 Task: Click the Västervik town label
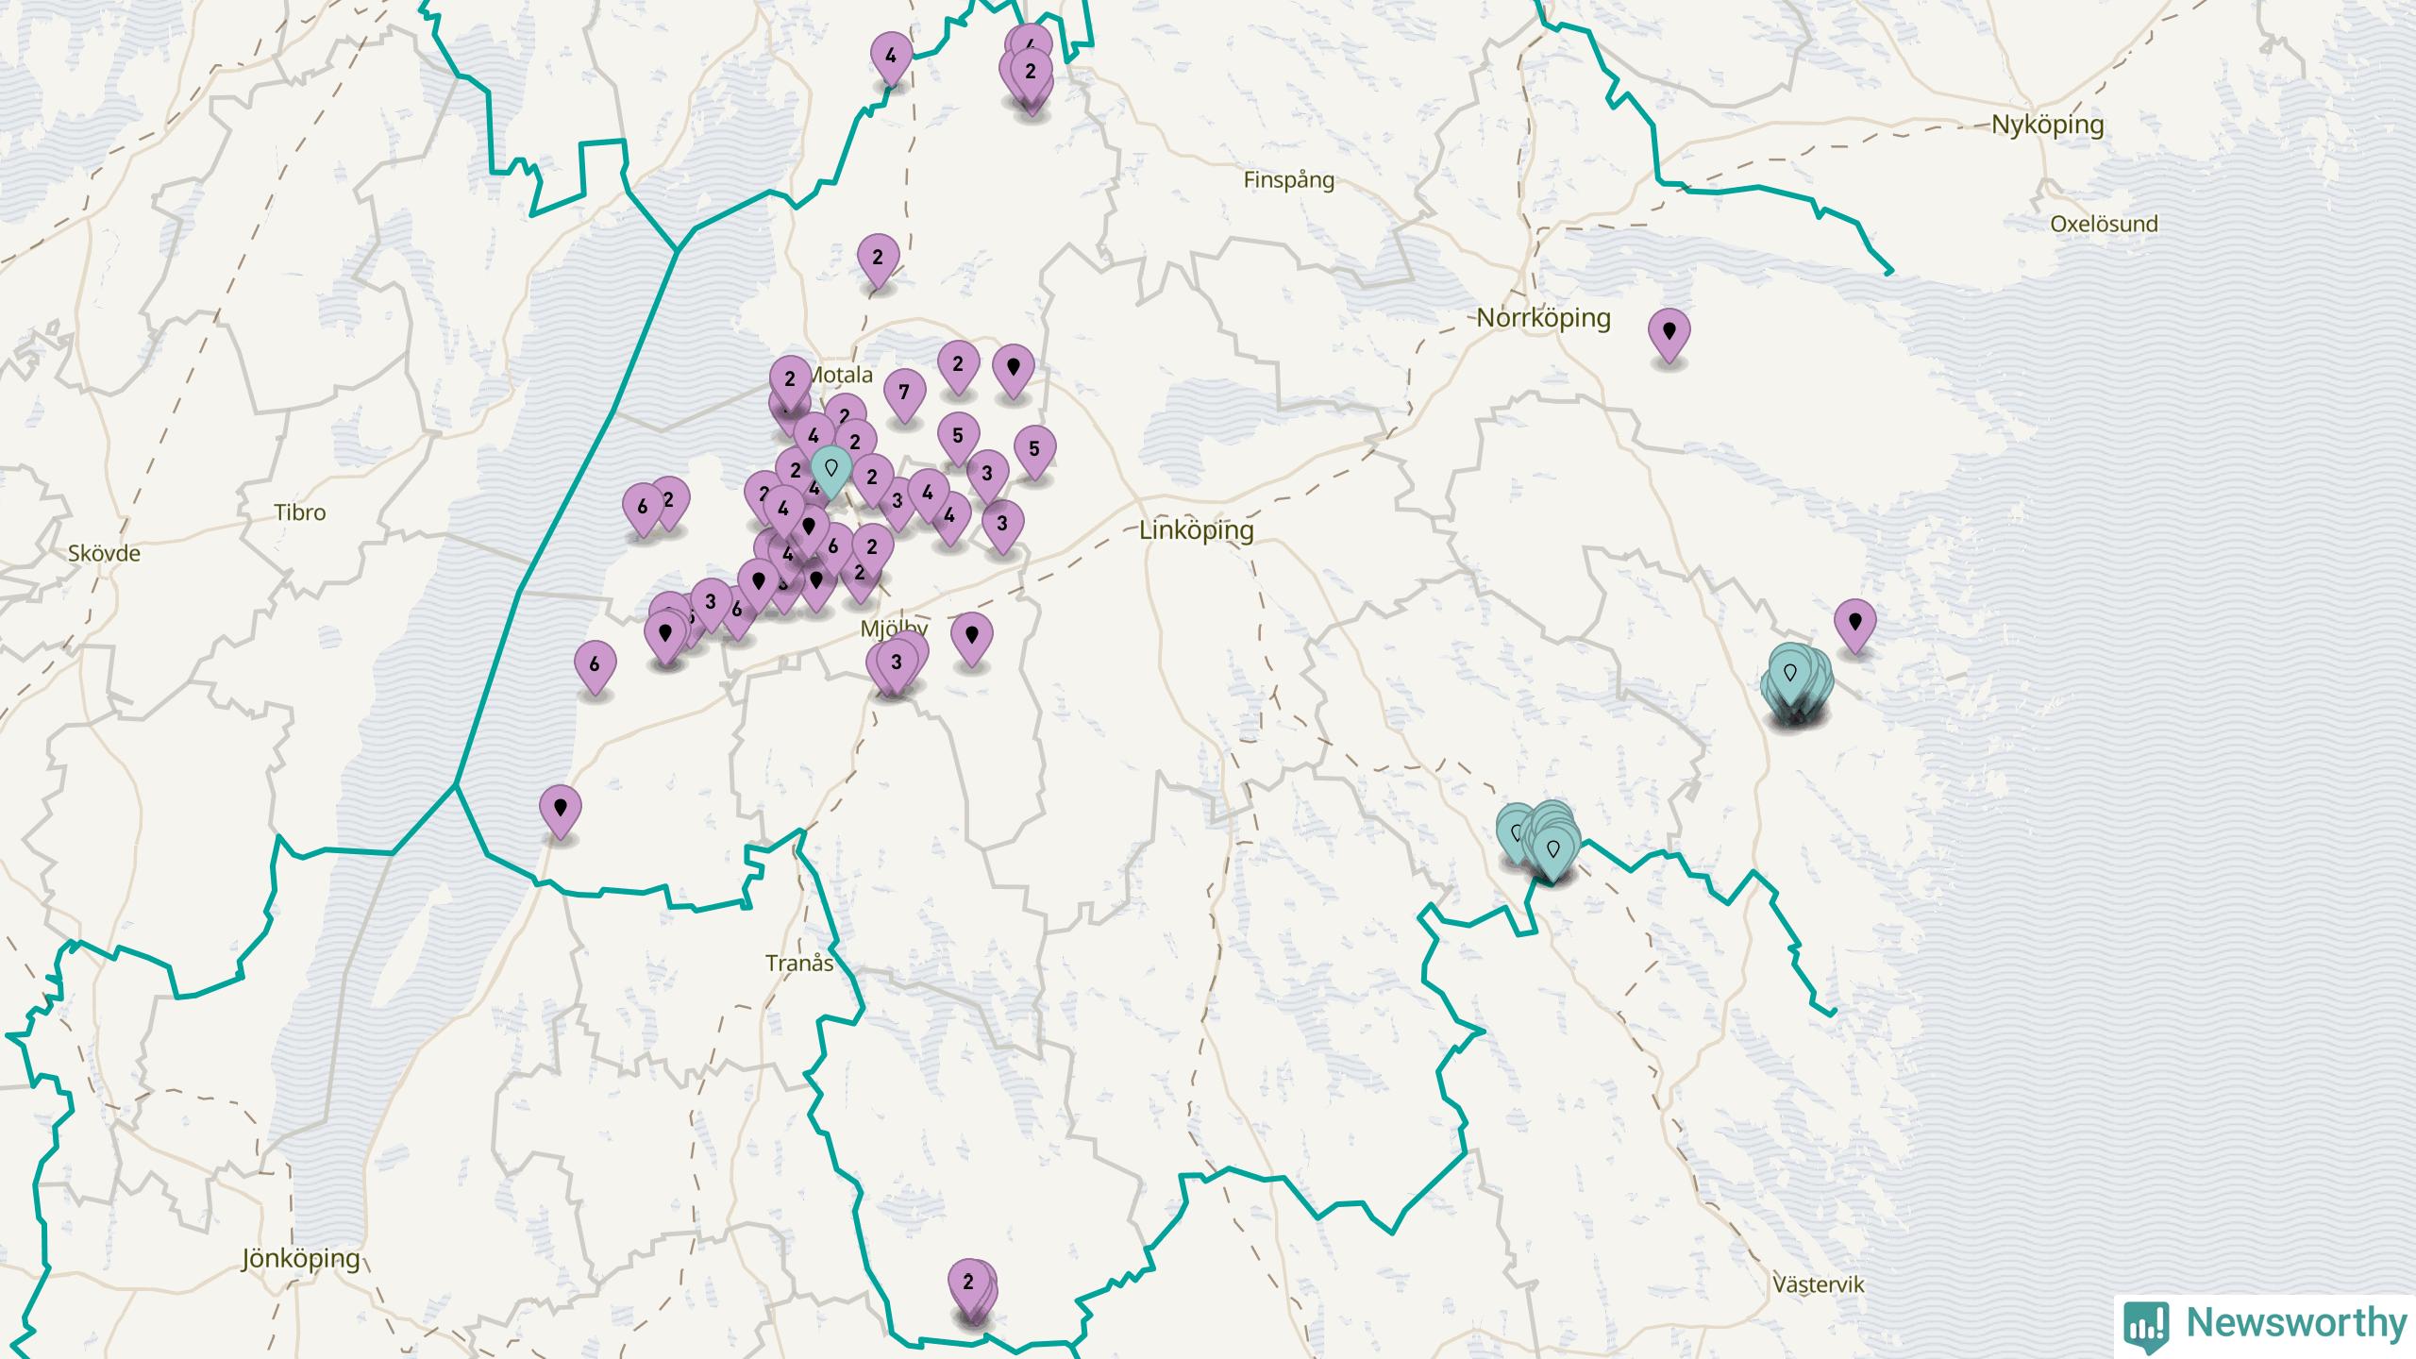[1819, 1285]
